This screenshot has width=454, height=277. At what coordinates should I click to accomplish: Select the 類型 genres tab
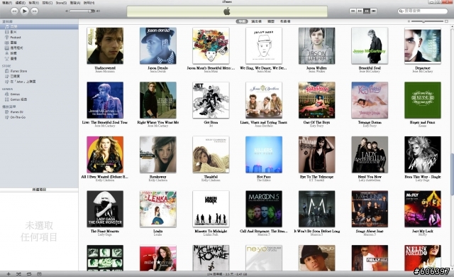[x=271, y=21]
